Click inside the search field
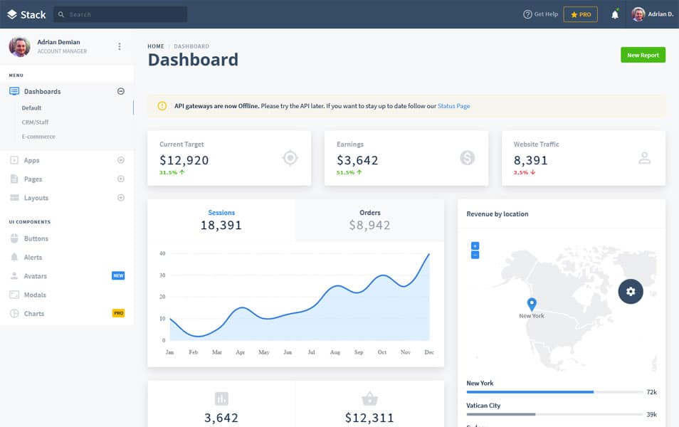Image resolution: width=679 pixels, height=427 pixels. [x=120, y=14]
